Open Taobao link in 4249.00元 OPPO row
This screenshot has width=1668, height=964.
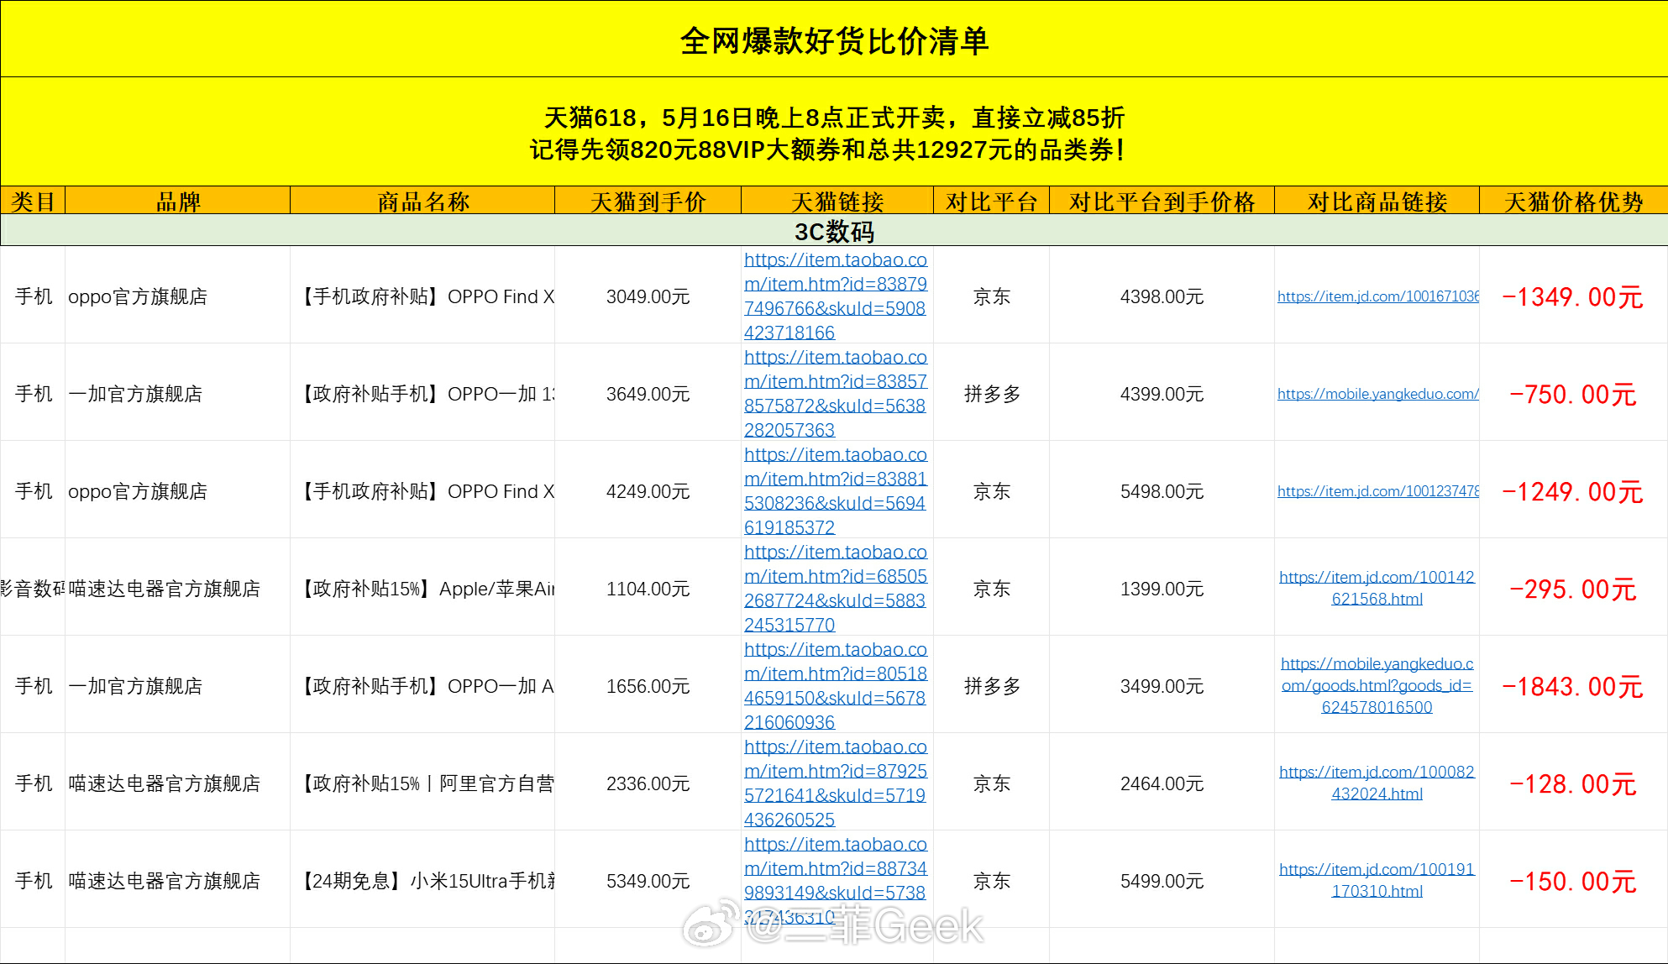(836, 490)
